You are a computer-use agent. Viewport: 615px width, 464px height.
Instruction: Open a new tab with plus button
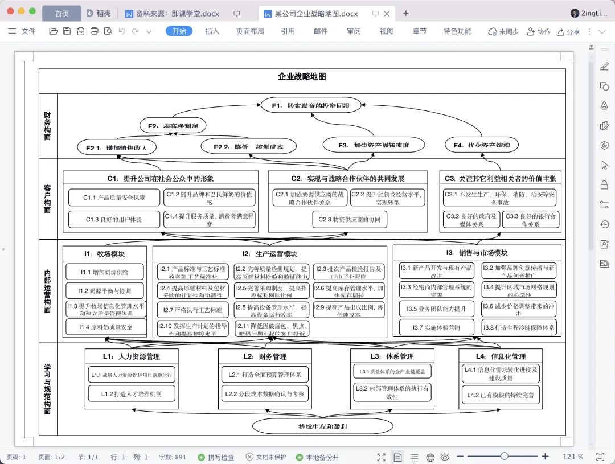coord(406,13)
